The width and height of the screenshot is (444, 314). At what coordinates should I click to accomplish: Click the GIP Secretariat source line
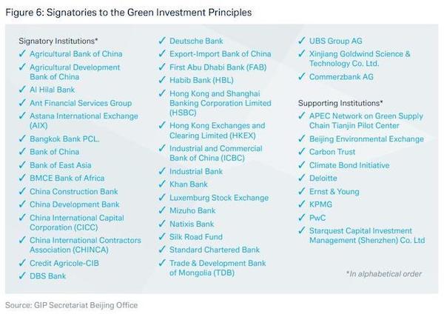tap(71, 305)
